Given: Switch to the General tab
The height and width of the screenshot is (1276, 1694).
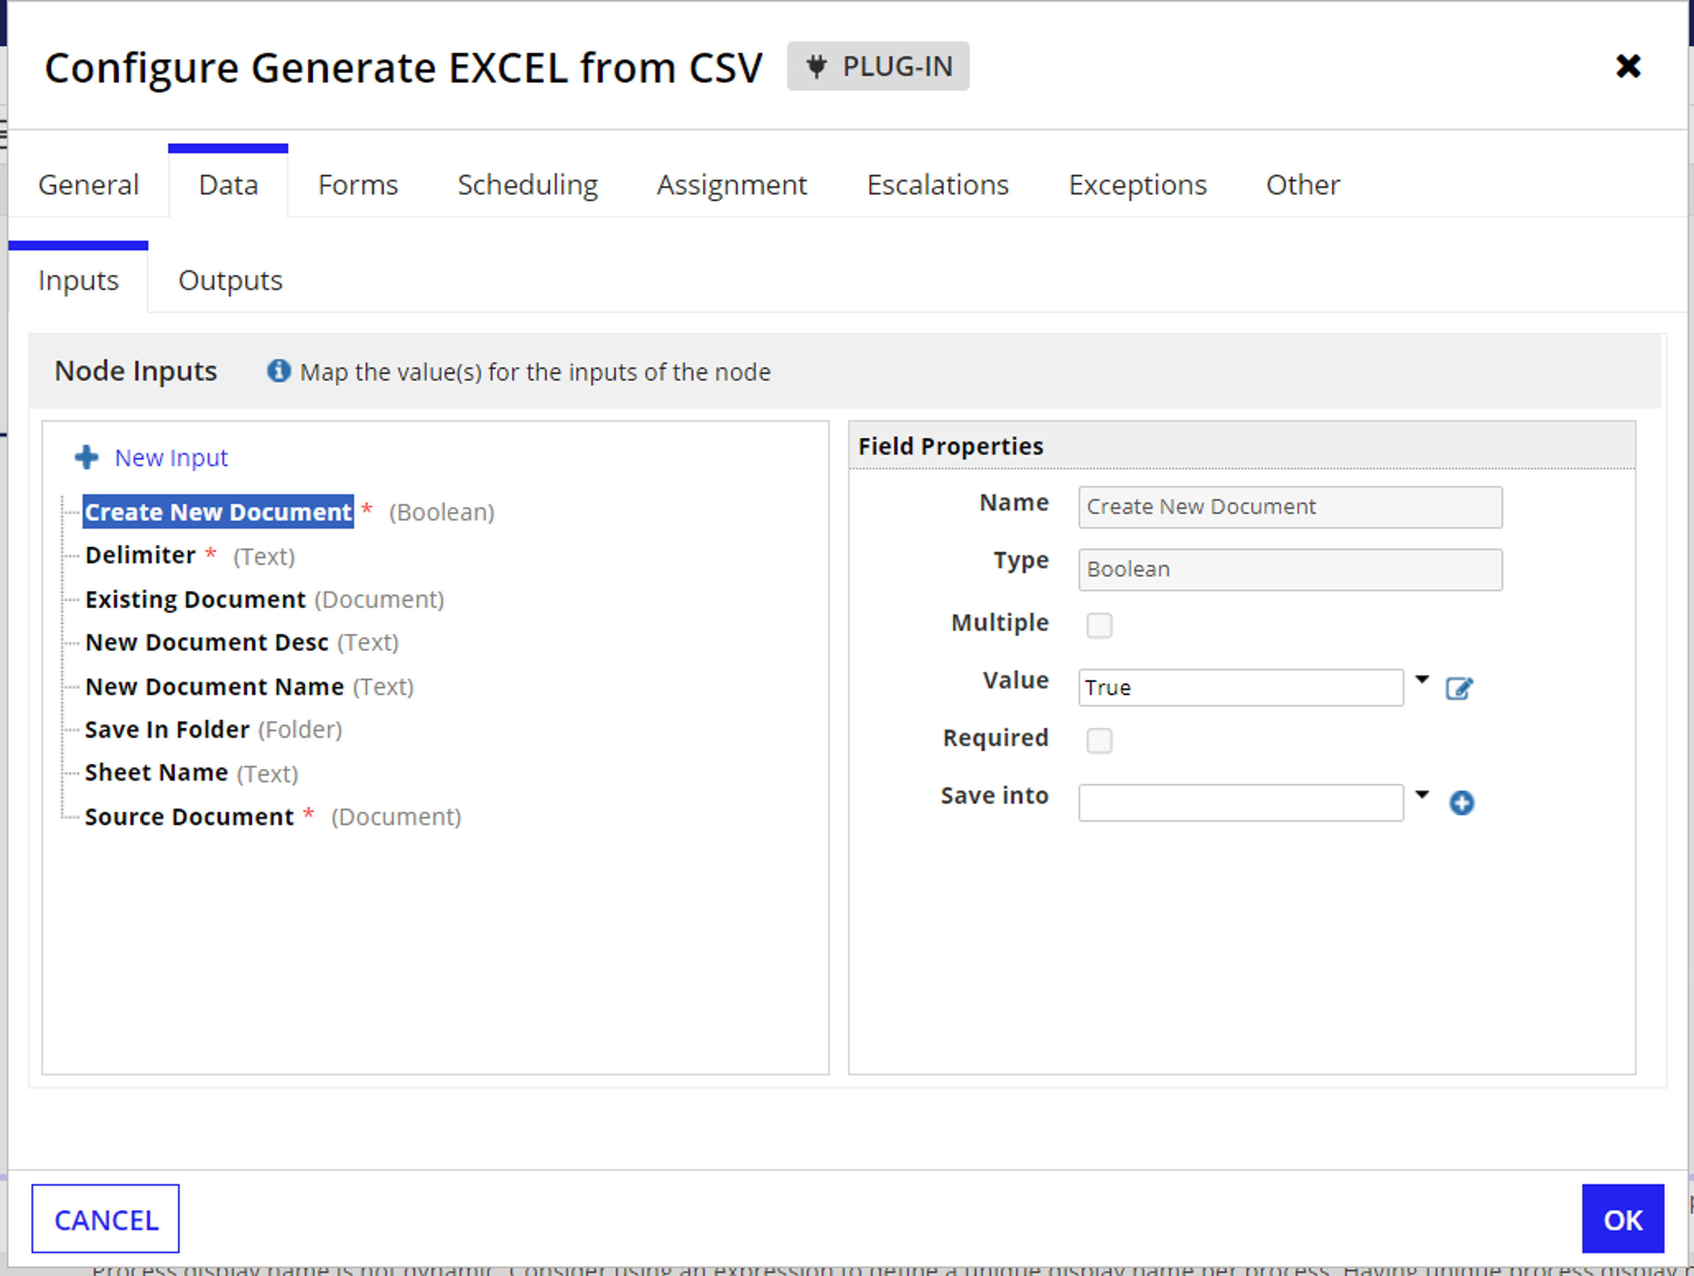Looking at the screenshot, I should click(89, 184).
